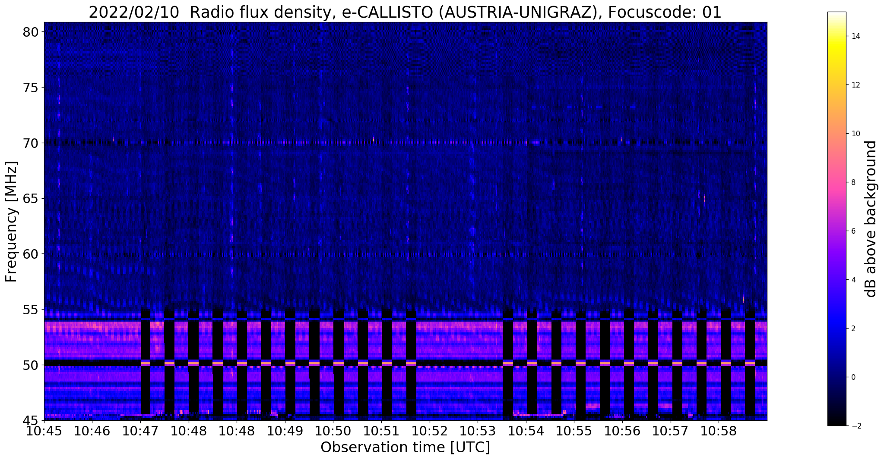Click the 10:50 time tick label
The image size is (884, 460).
333,431
